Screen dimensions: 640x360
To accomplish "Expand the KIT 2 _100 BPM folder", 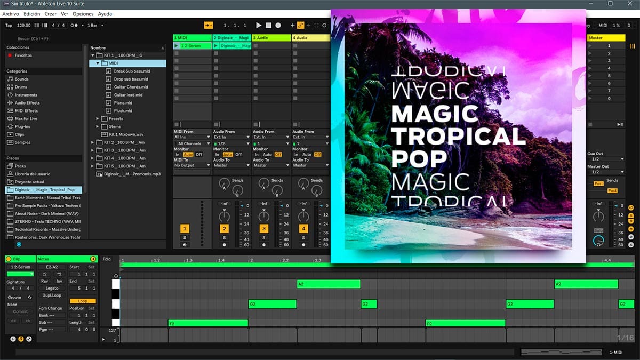I will coord(92,142).
